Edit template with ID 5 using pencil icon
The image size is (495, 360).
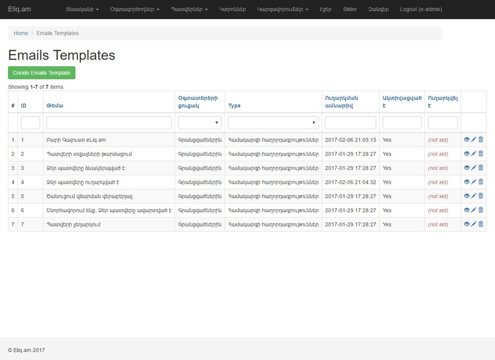tap(474, 196)
